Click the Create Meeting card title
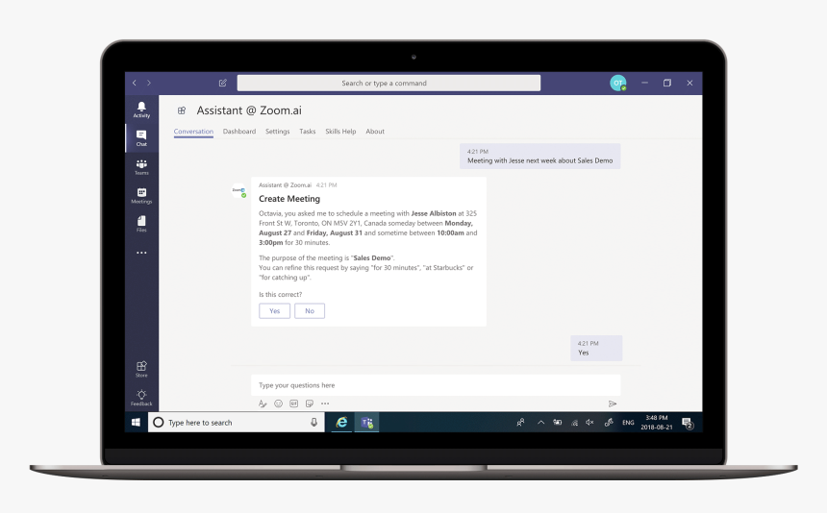The height and width of the screenshot is (513, 827). 289,199
